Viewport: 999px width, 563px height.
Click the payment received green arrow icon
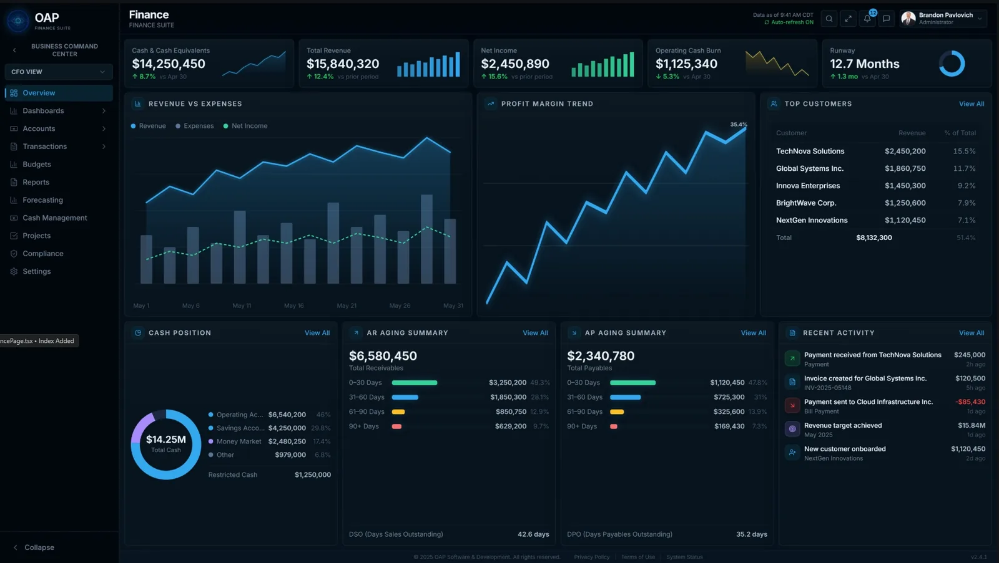[792, 358]
